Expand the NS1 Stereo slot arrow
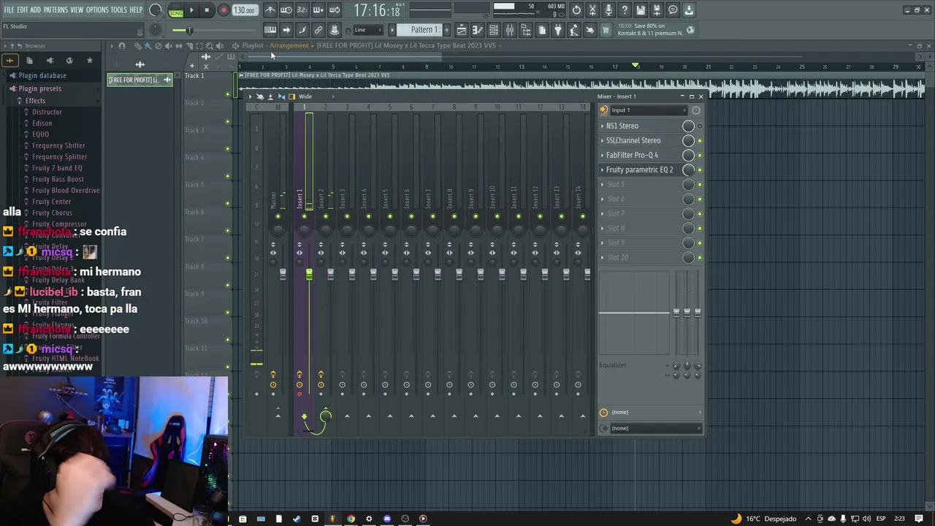This screenshot has width=935, height=526. tap(603, 126)
